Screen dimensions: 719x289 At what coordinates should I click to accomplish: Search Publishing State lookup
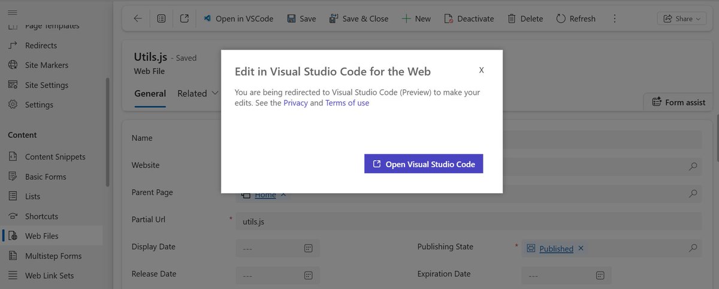pyautogui.click(x=693, y=248)
